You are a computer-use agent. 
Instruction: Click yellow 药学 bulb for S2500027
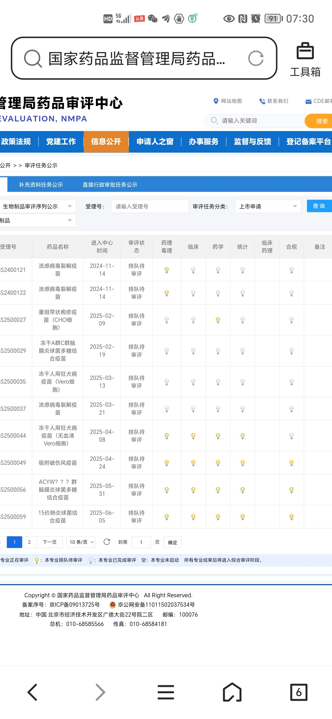coord(218,320)
